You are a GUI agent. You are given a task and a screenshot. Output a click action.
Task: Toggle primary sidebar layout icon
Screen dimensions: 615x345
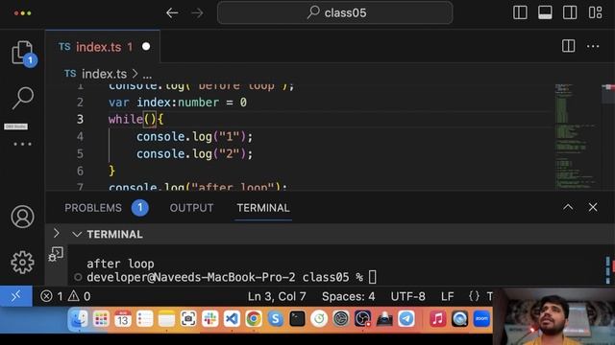click(x=520, y=12)
